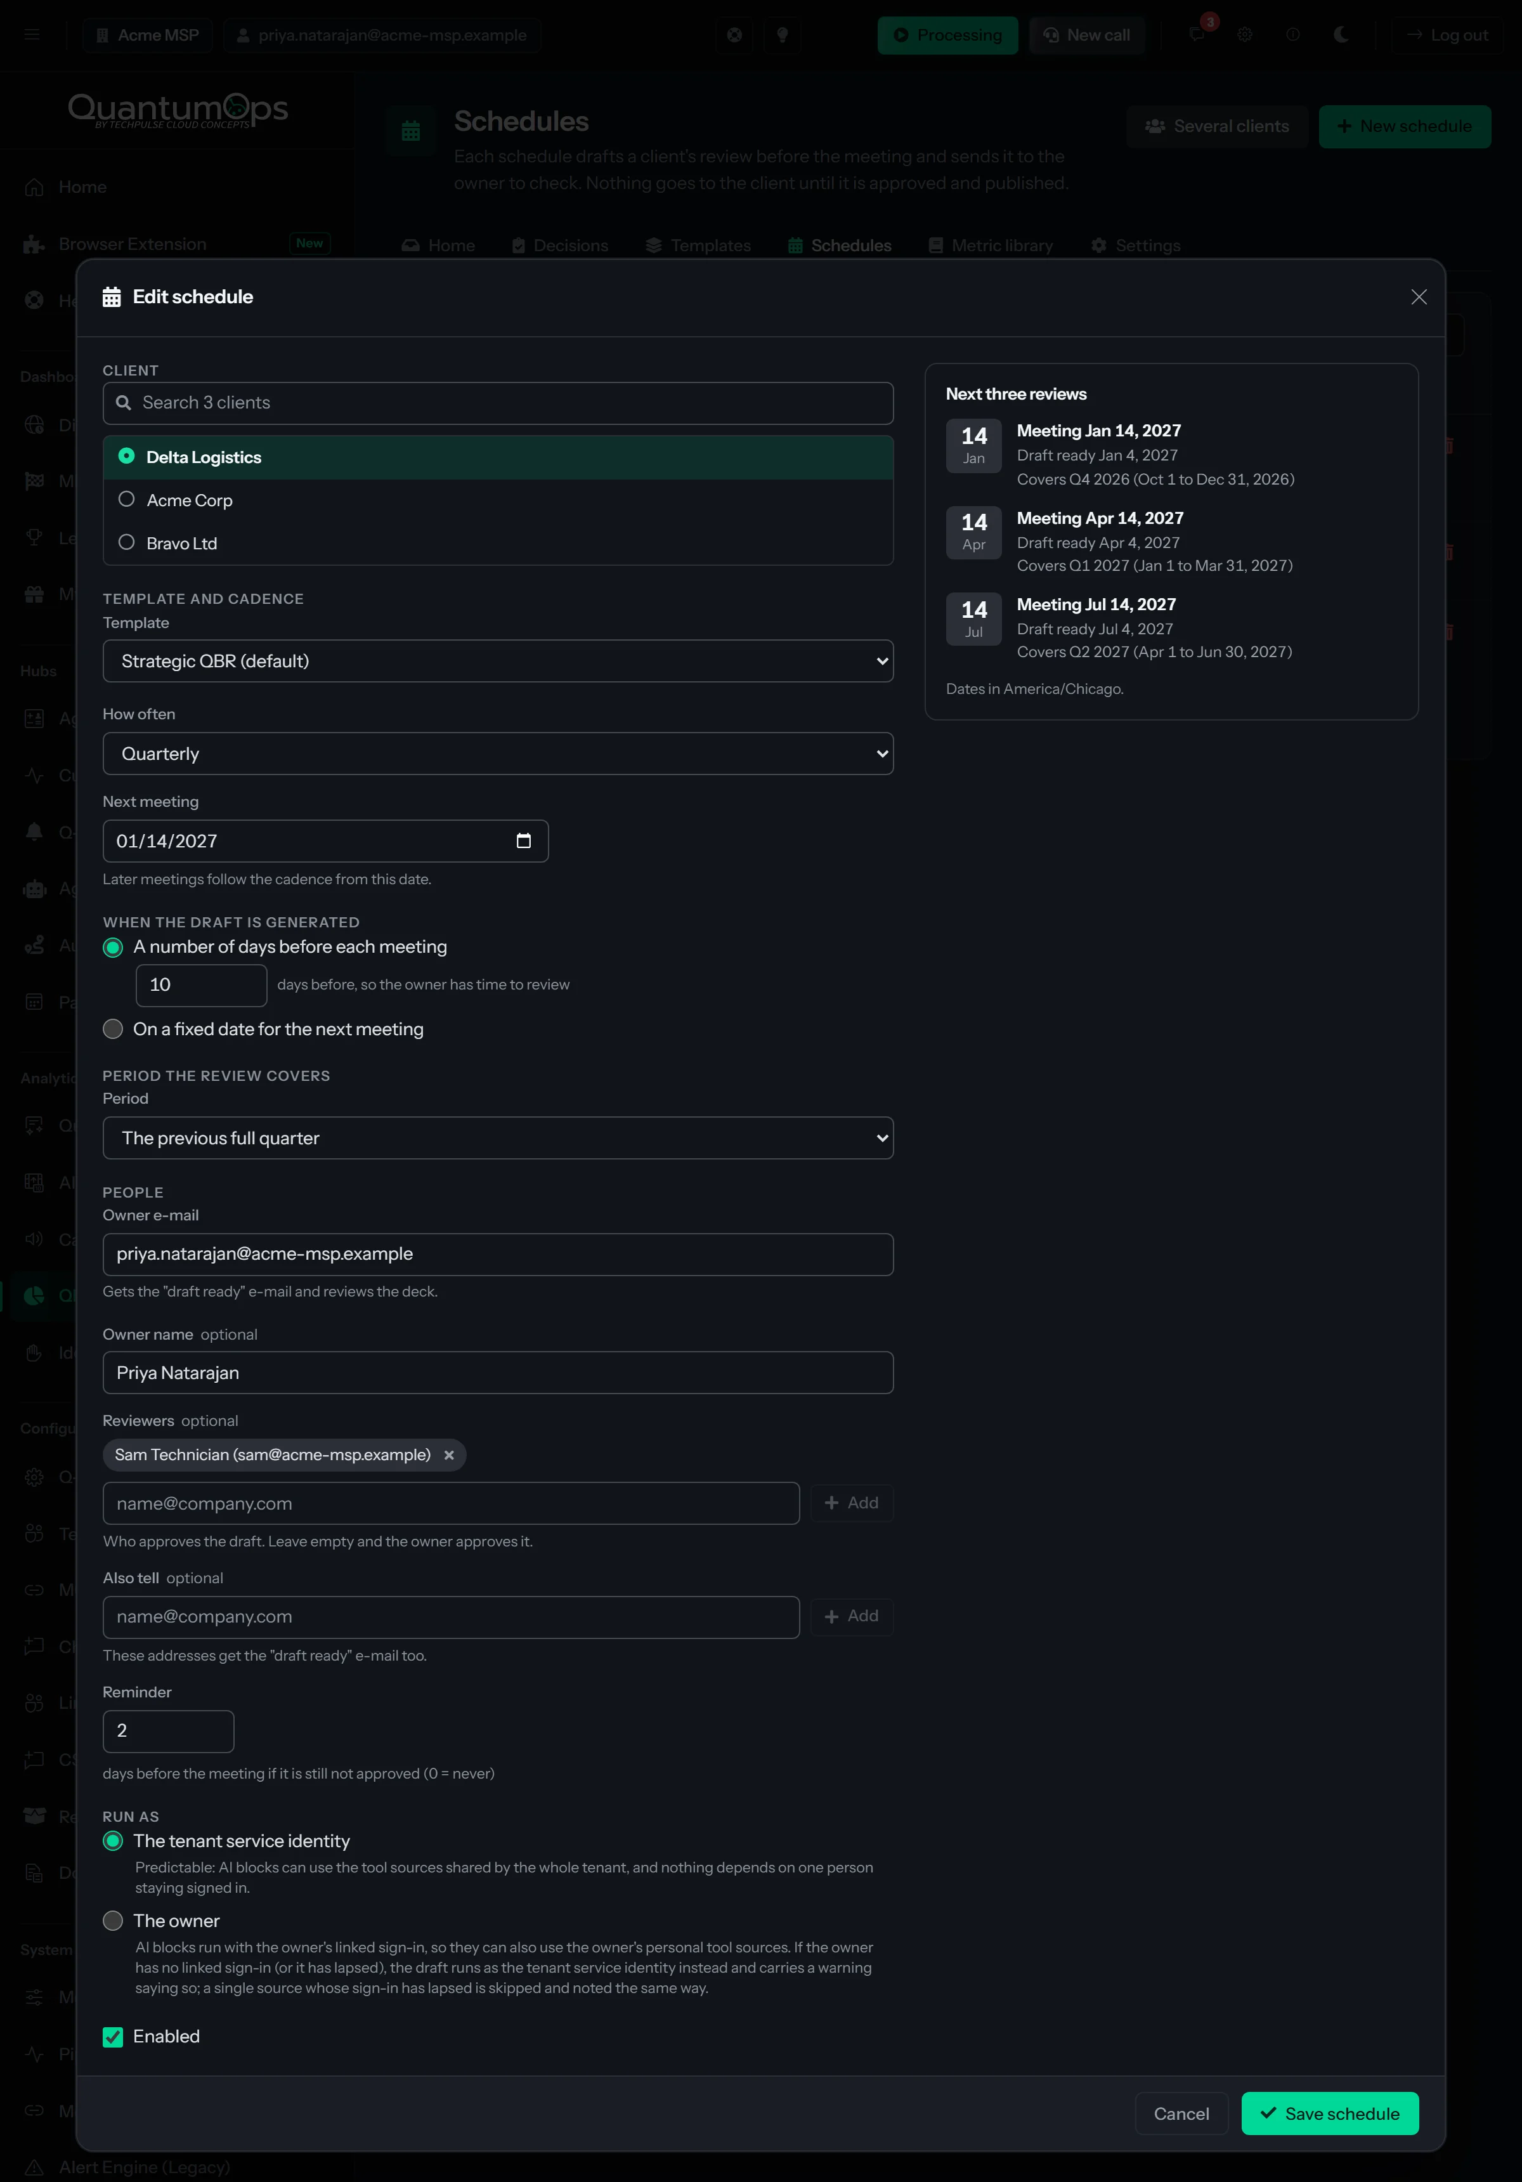Click the hamburger menu icon in the top bar
The width and height of the screenshot is (1522, 2182).
click(x=32, y=35)
